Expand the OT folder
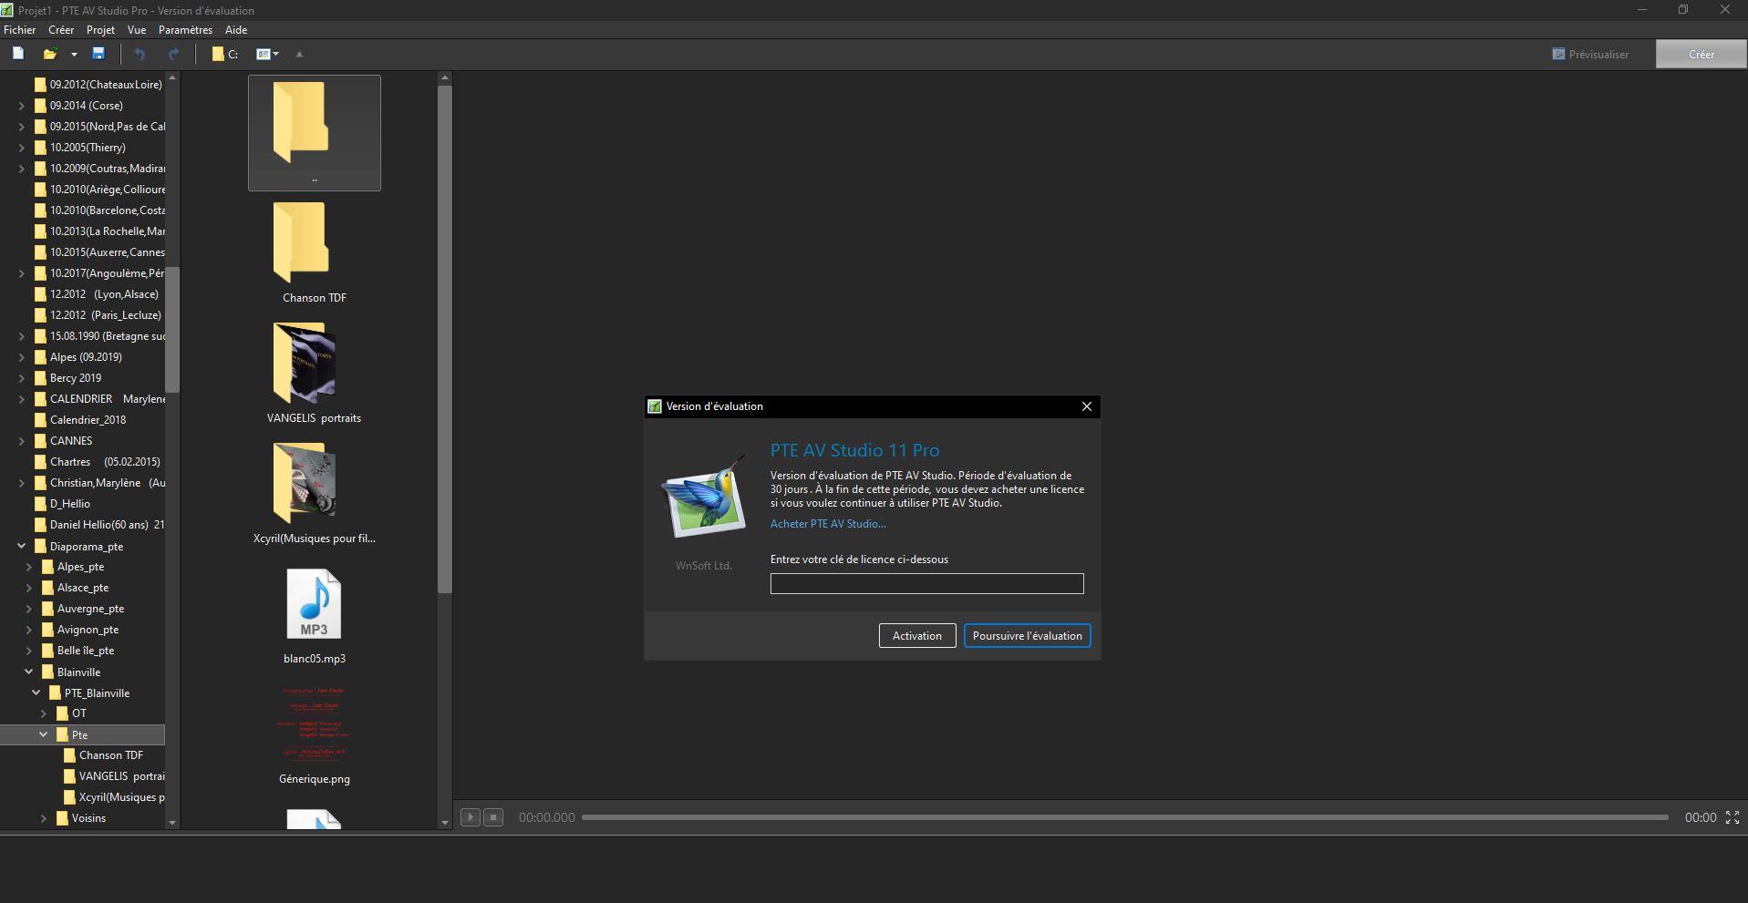Image resolution: width=1748 pixels, height=903 pixels. pos(44,714)
